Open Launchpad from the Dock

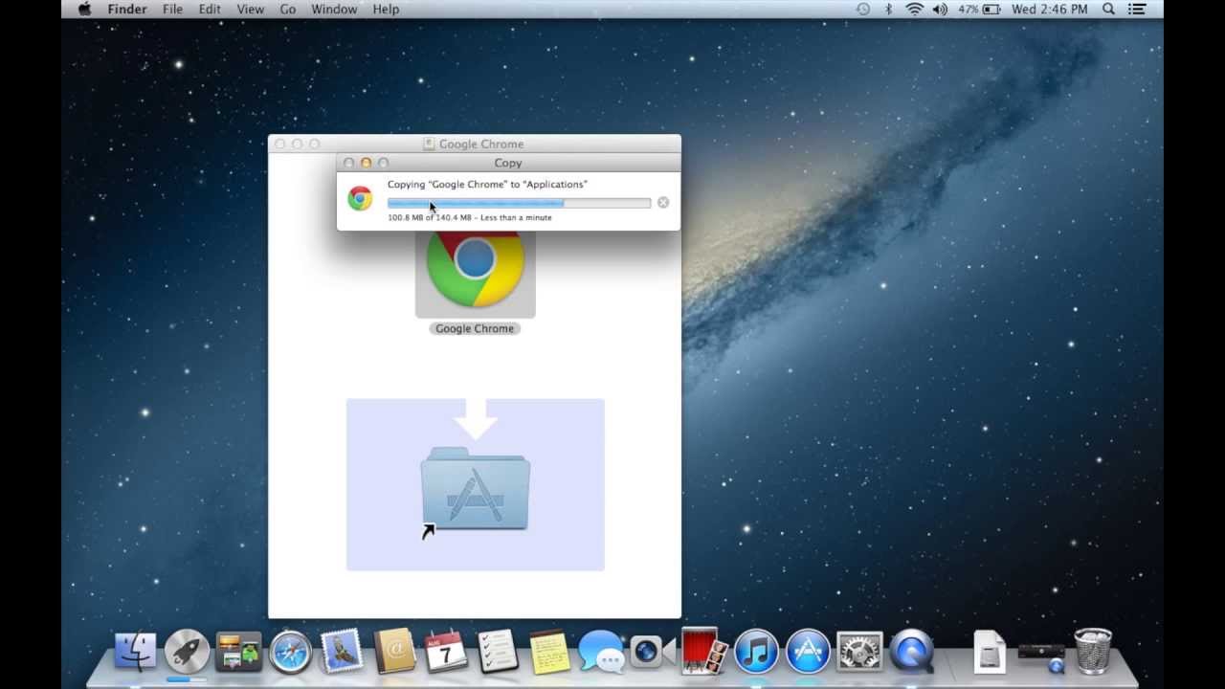[187, 652]
